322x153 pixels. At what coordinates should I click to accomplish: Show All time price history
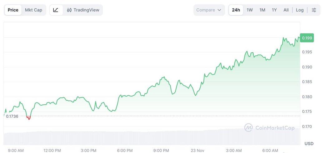coord(286,10)
